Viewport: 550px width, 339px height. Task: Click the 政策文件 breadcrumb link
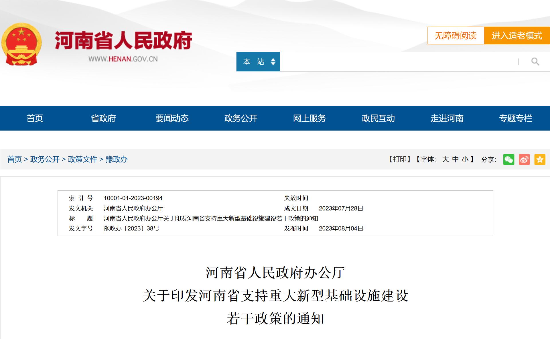[83, 159]
